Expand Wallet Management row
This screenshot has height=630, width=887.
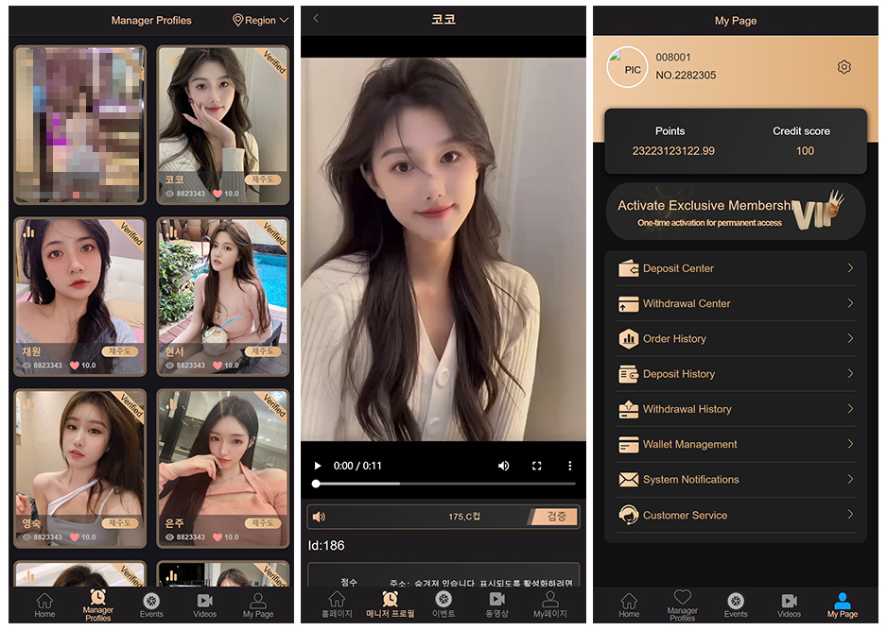pyautogui.click(x=735, y=444)
